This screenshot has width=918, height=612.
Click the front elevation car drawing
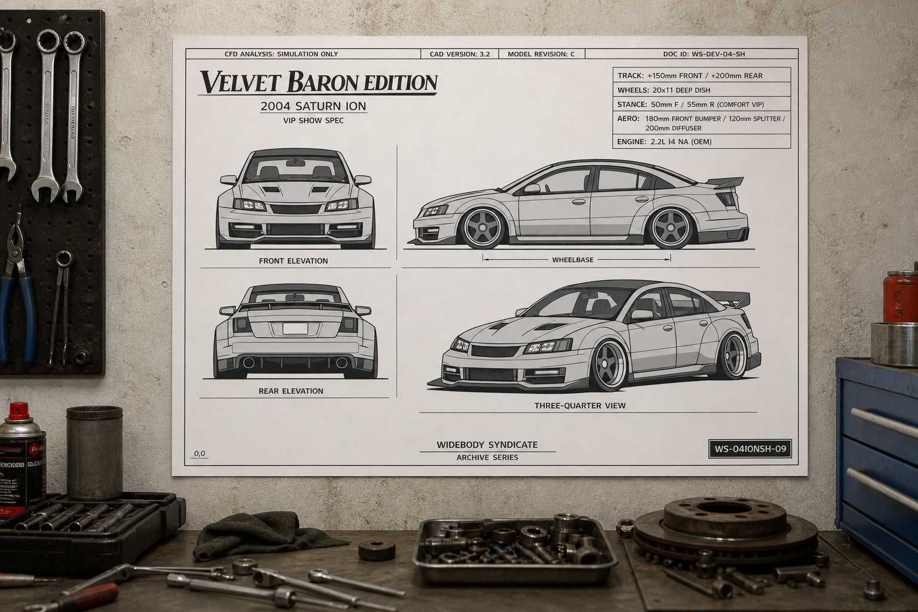pos(295,198)
